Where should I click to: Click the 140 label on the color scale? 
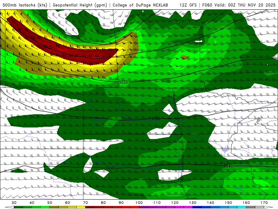tap(211, 203)
